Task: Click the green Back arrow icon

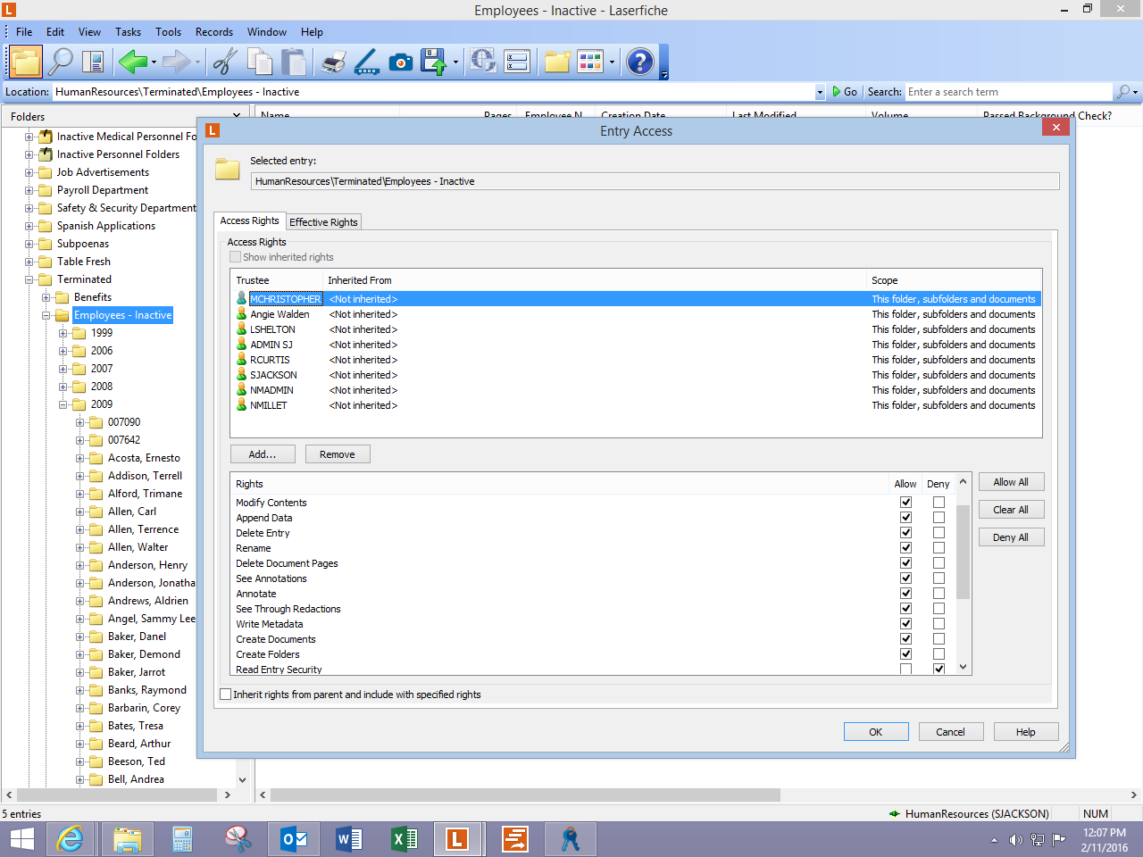Action: (132, 62)
